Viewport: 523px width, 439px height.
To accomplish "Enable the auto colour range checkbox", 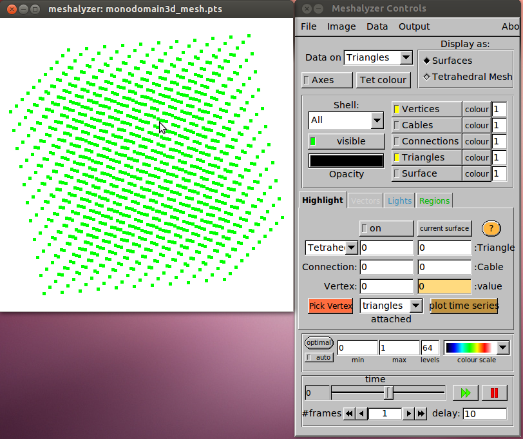I will 319,357.
